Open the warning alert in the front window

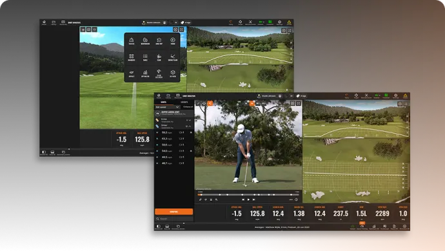[x=405, y=96]
